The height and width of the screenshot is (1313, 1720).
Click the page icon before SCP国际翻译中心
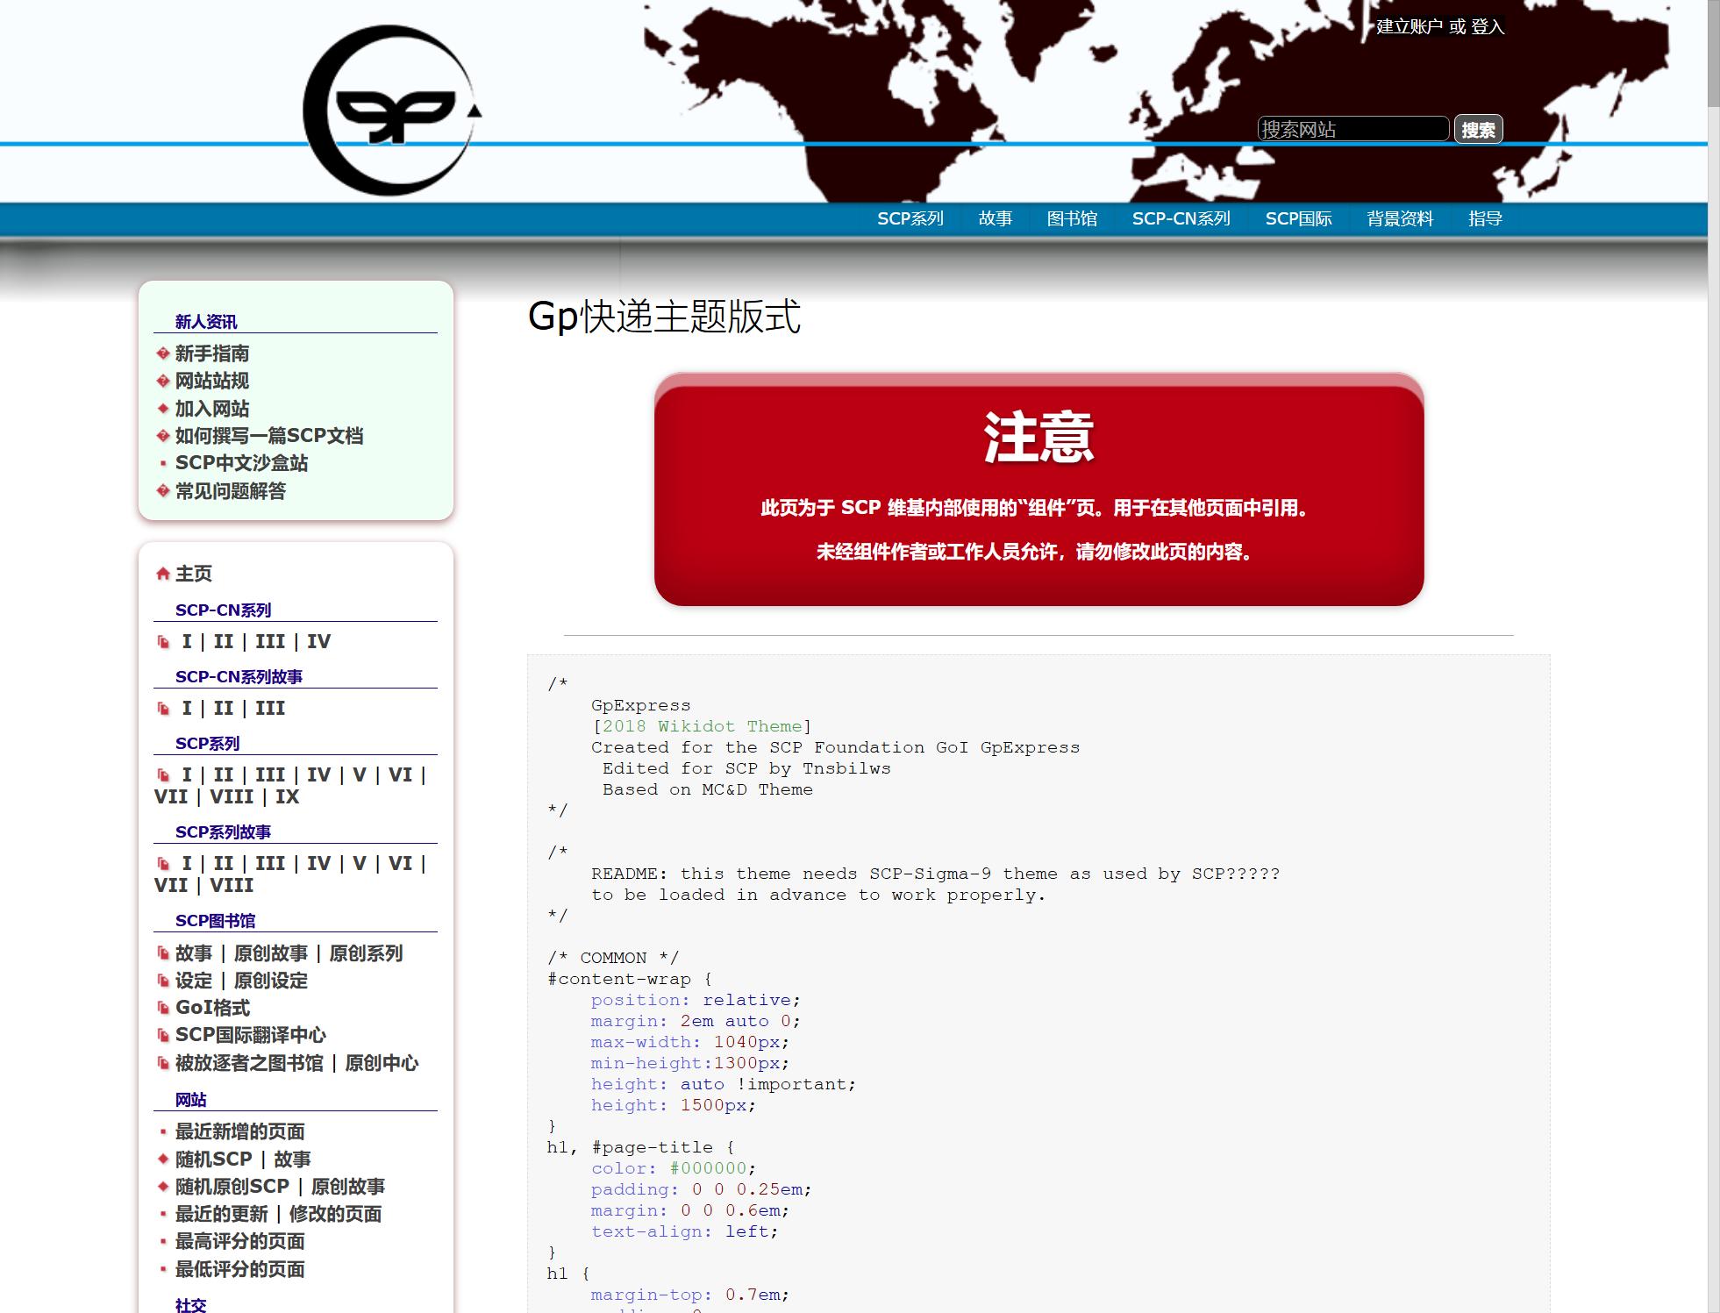click(x=161, y=1036)
